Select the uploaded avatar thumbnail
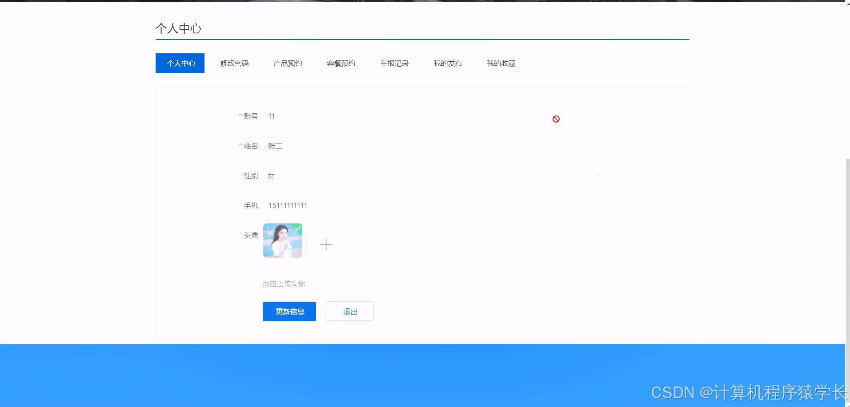Image resolution: width=850 pixels, height=407 pixels. 282,241
